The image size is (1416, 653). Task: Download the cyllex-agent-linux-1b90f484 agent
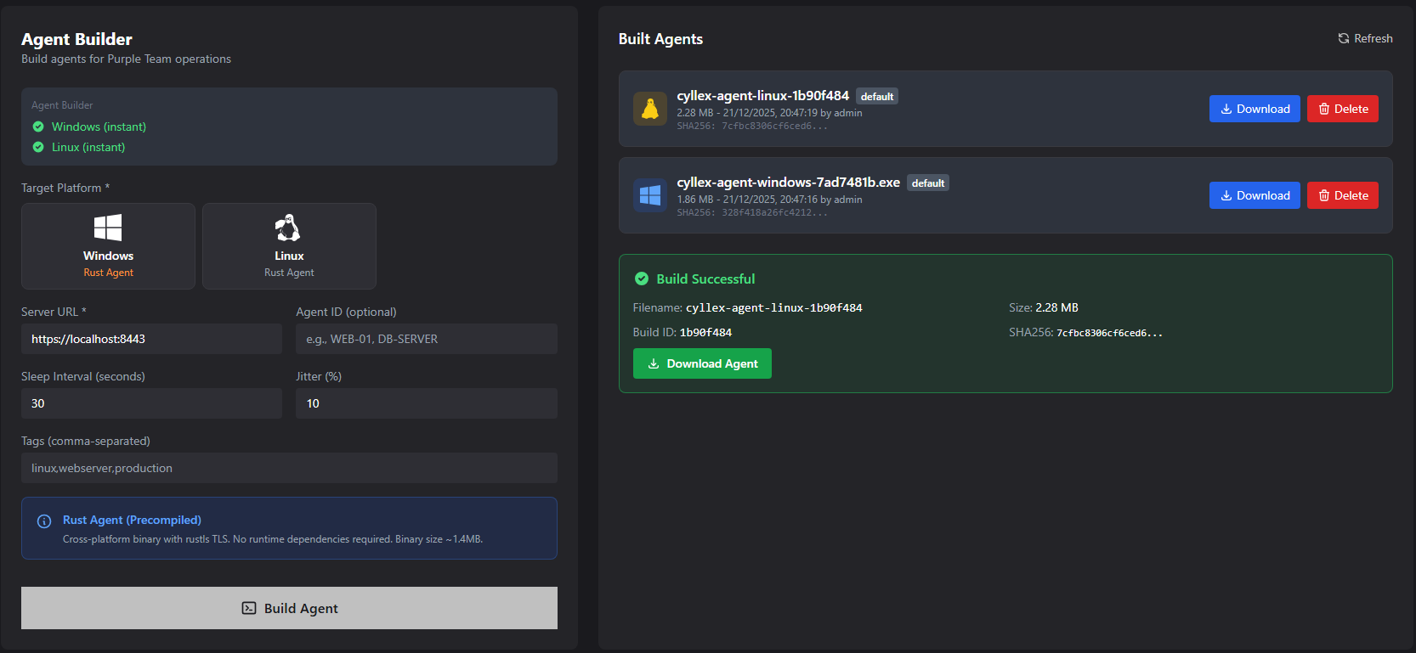[1254, 109]
